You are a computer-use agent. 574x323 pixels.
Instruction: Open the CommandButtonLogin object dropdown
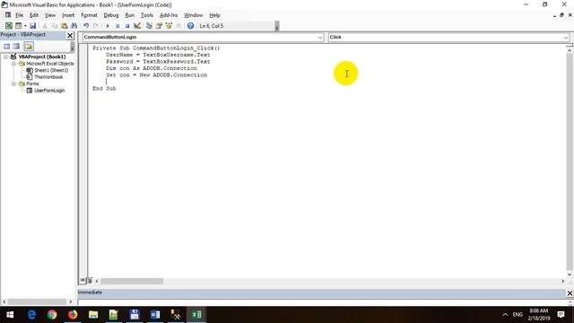(320, 38)
